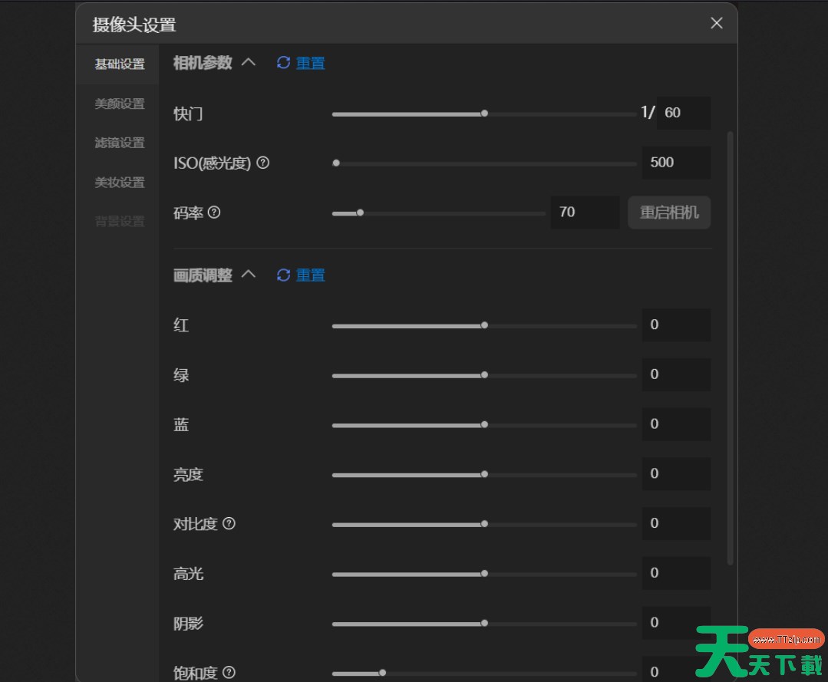Image resolution: width=828 pixels, height=682 pixels.
Task: Click the shutter speed value input field
Action: click(x=684, y=113)
